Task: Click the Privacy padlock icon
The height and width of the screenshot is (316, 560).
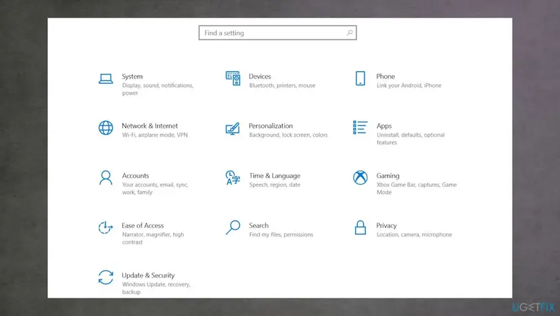Action: pos(360,227)
